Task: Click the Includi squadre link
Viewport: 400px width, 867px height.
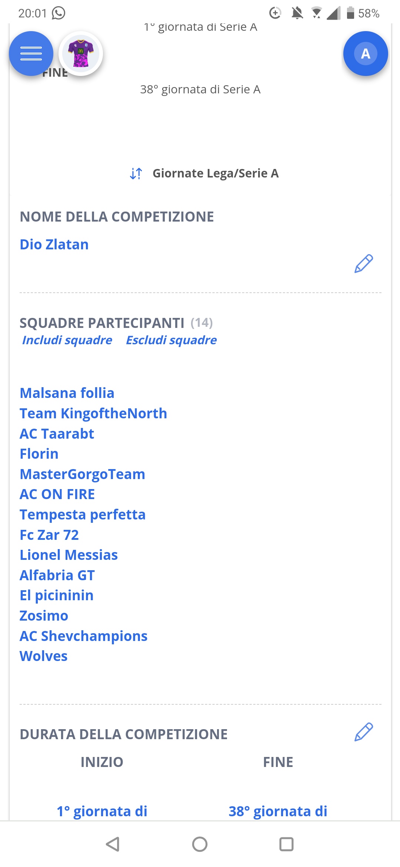Action: [x=67, y=340]
